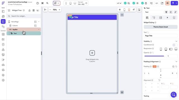Select the desktop canvas size
This screenshot has height=100, width=179.
pyautogui.click(x=75, y=3)
